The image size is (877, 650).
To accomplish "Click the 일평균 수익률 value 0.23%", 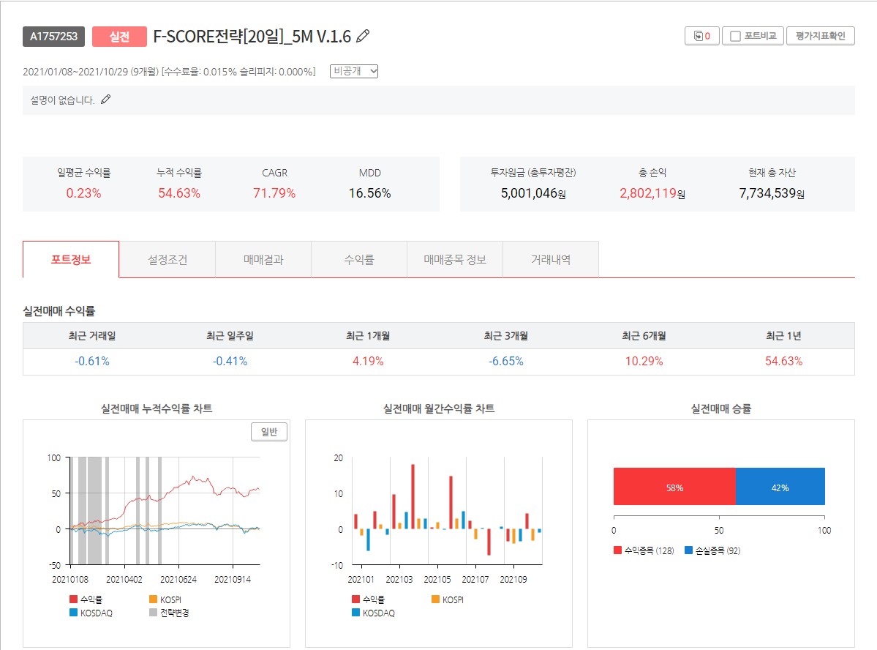I will click(x=84, y=193).
